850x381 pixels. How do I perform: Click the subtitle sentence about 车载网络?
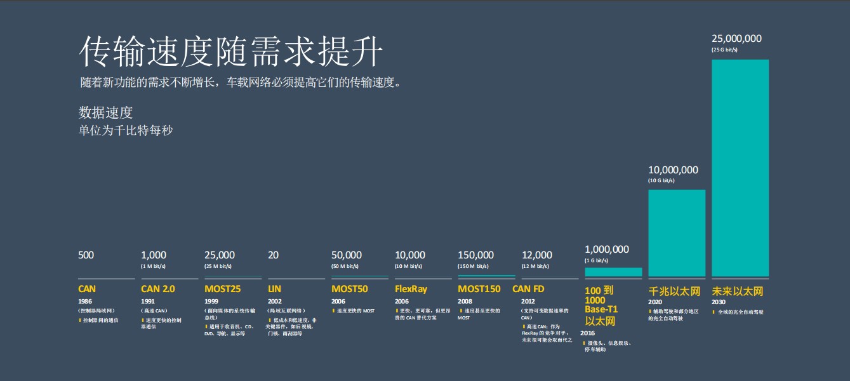click(x=241, y=83)
